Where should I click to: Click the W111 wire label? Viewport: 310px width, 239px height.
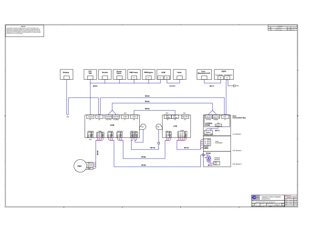tap(212, 86)
